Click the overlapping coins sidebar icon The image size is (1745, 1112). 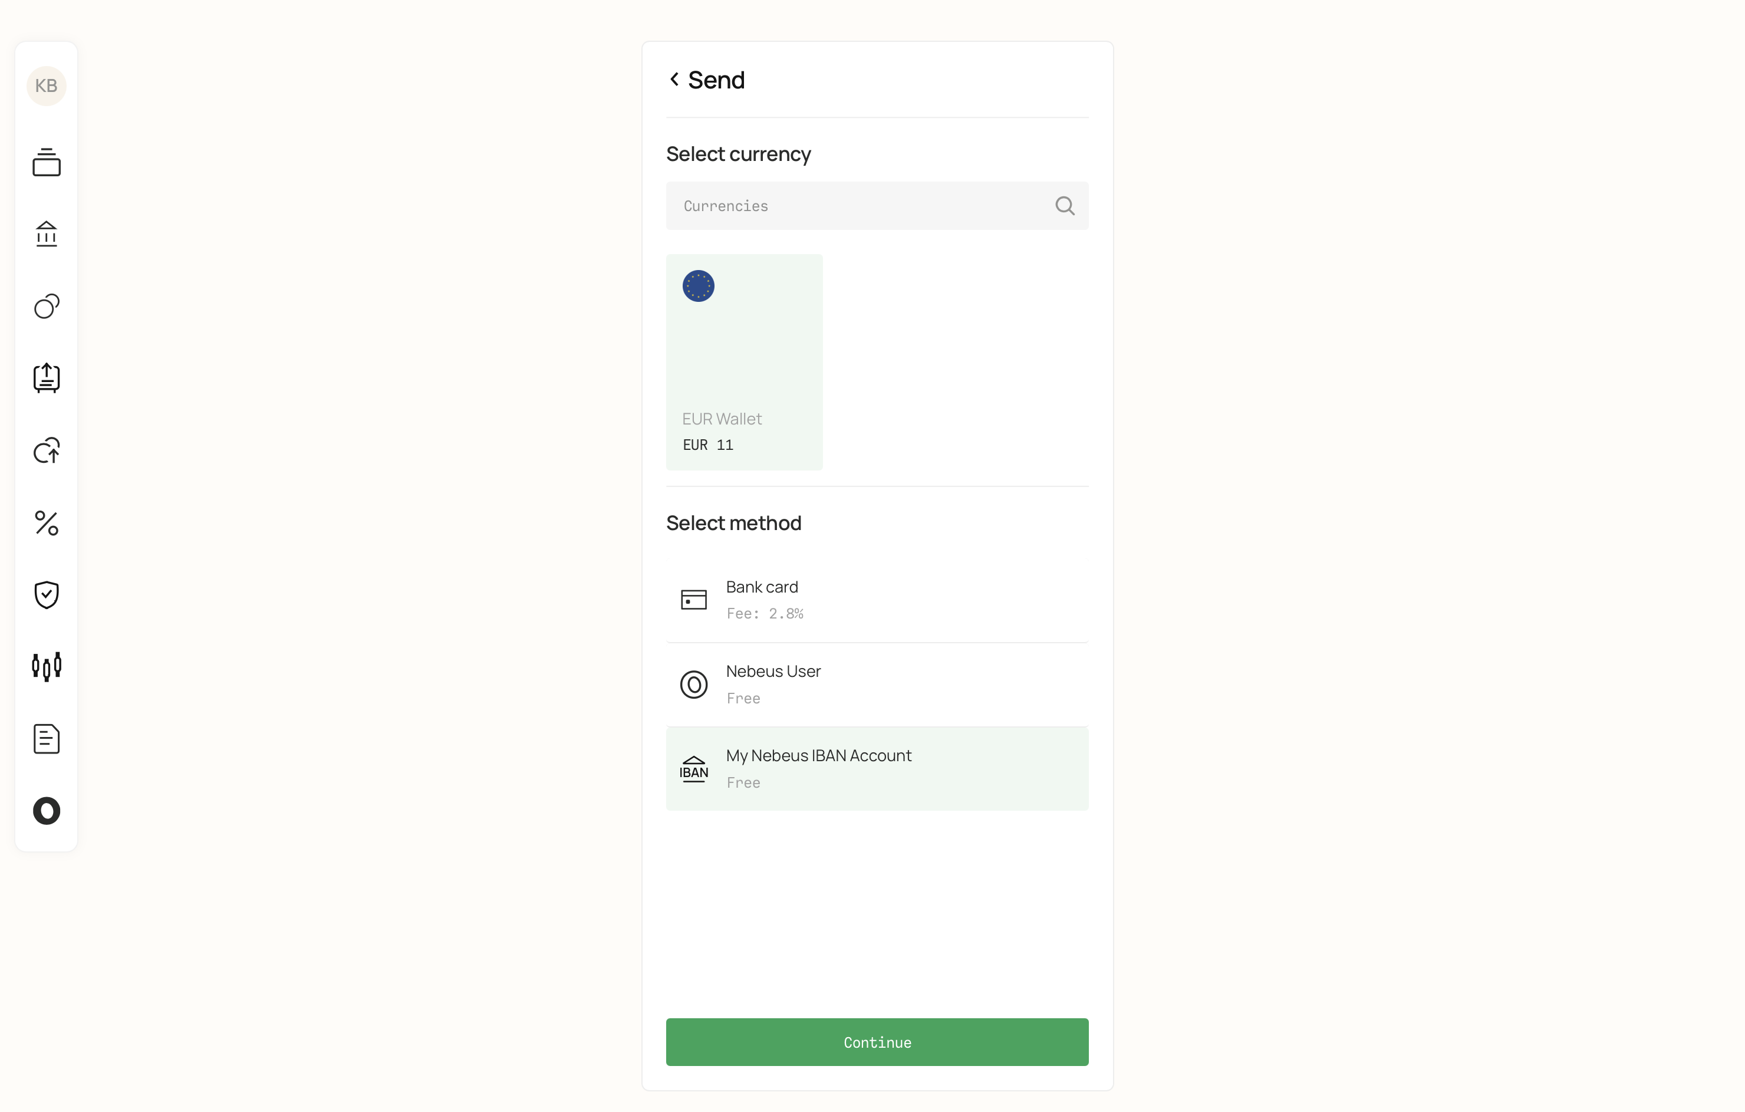pos(47,306)
